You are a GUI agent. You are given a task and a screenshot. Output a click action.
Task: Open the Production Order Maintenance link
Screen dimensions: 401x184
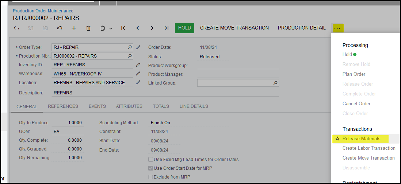click(x=43, y=11)
